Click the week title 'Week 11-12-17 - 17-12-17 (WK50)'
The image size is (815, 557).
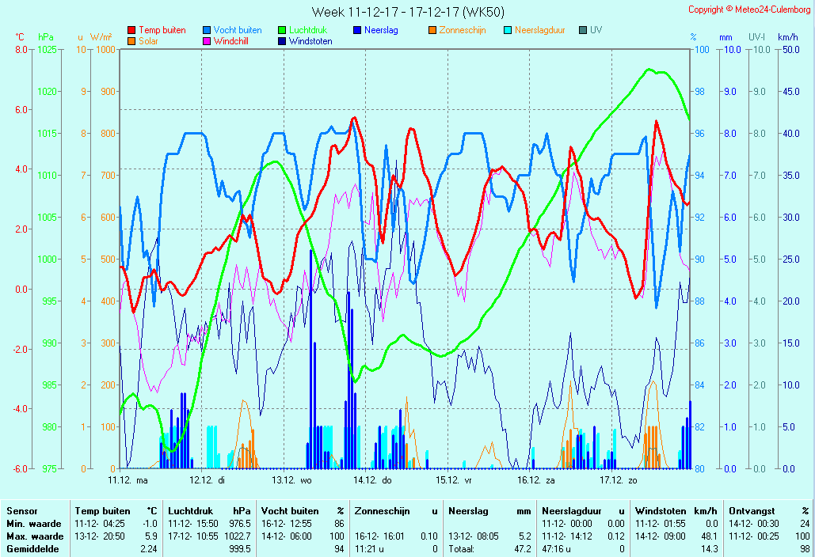tap(407, 12)
